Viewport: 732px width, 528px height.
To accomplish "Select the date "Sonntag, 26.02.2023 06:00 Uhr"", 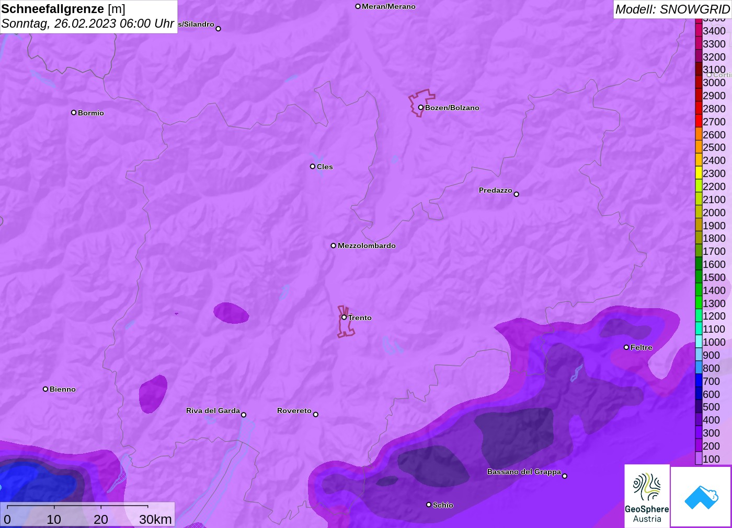I will (88, 24).
